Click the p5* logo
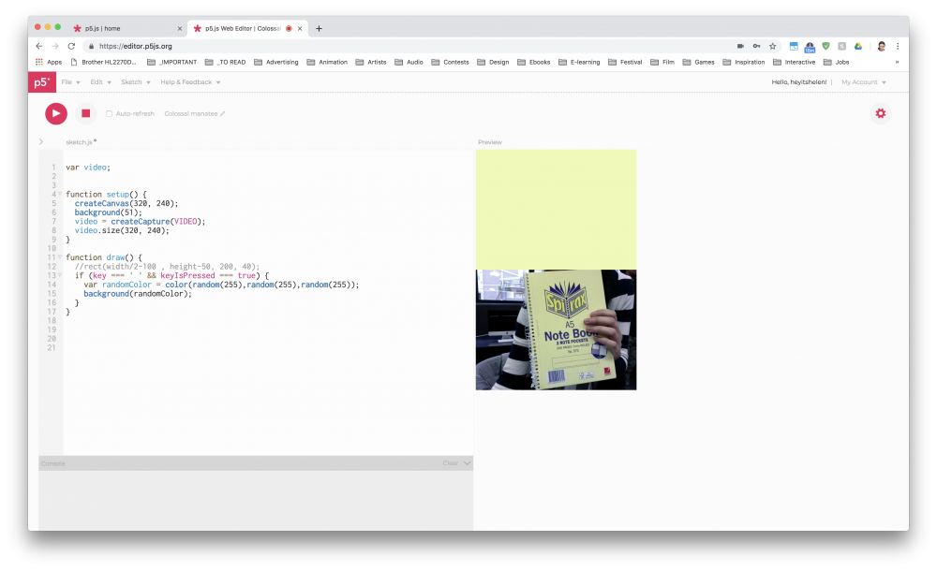Screen dimensions: 937x571 pyautogui.click(x=41, y=82)
